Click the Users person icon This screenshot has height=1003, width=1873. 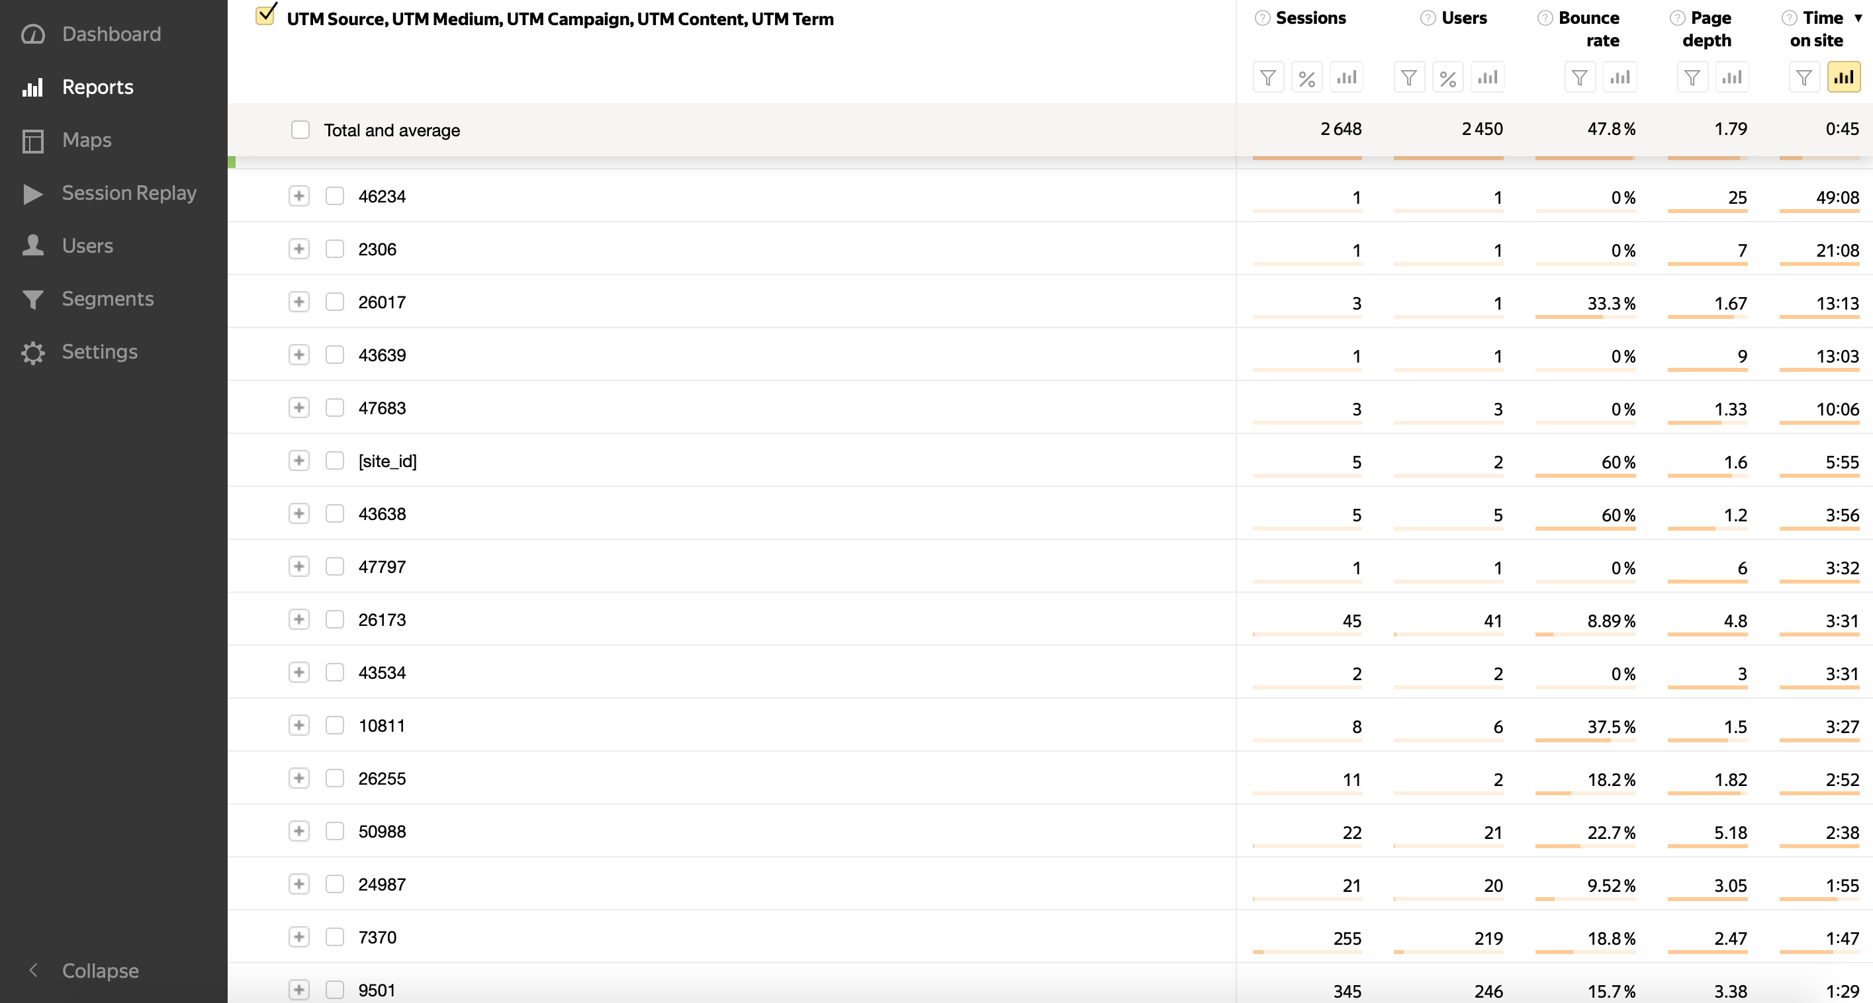[32, 245]
